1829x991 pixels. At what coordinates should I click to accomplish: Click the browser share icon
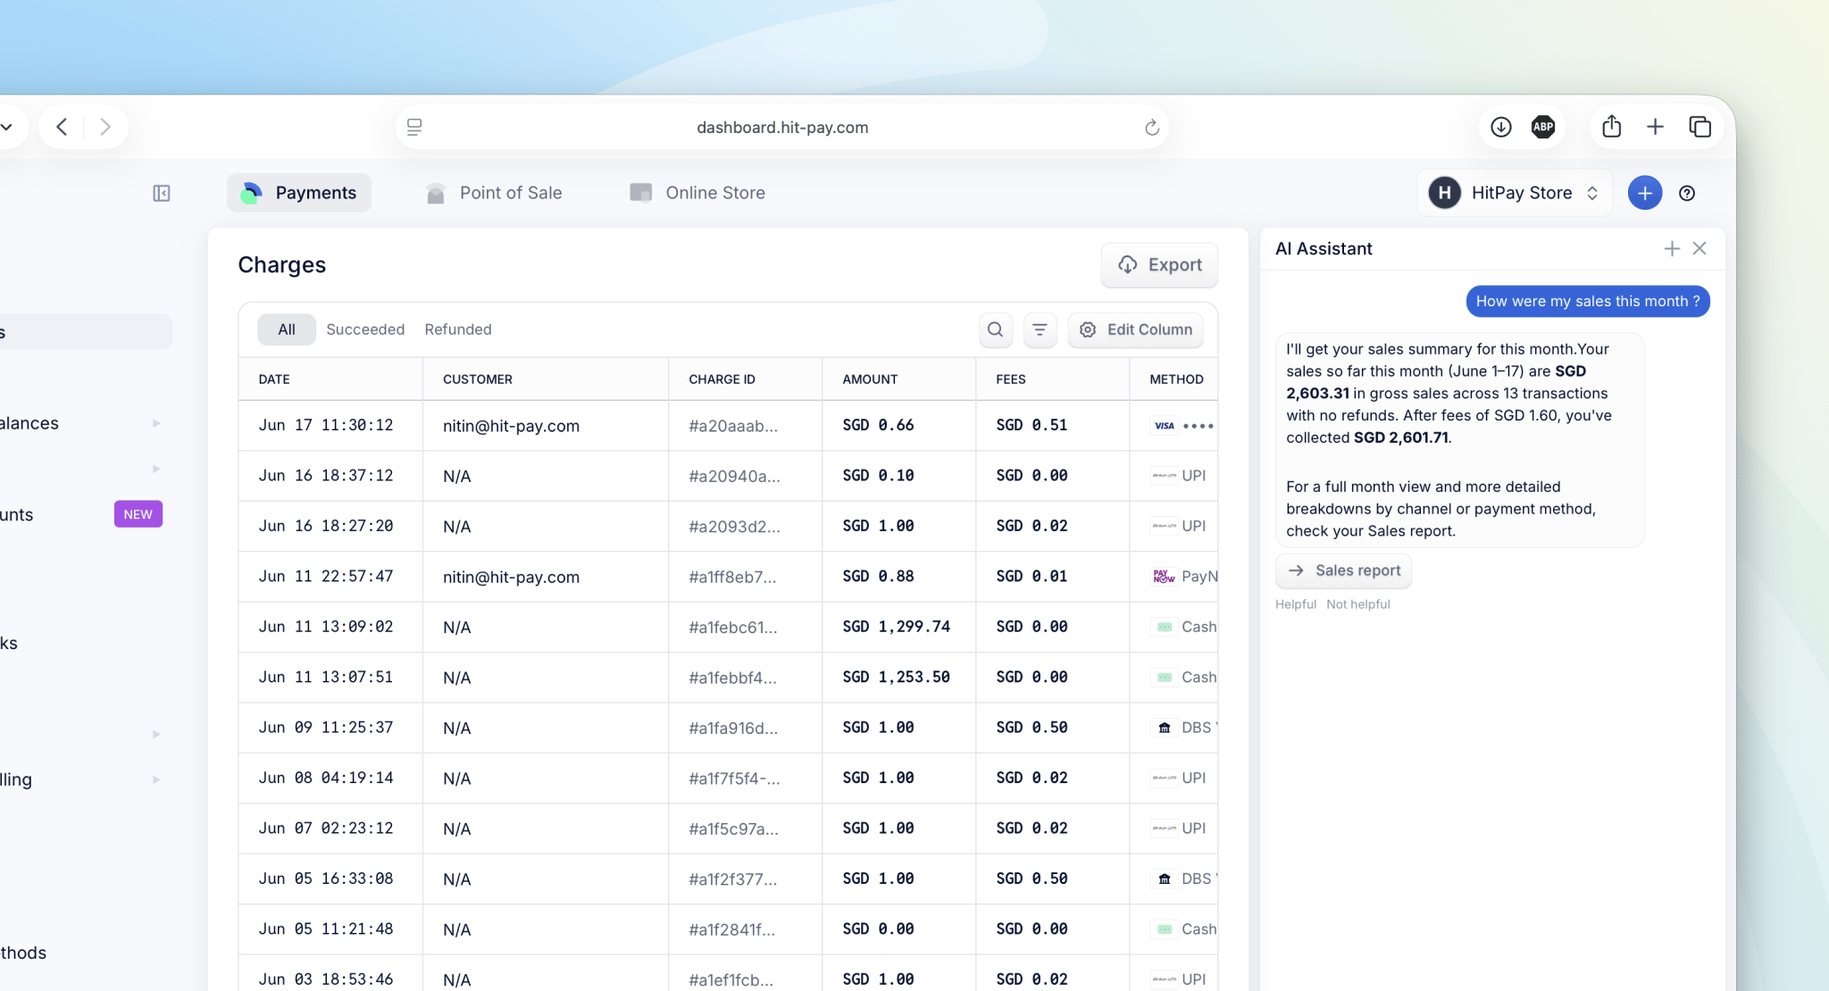click(x=1612, y=126)
